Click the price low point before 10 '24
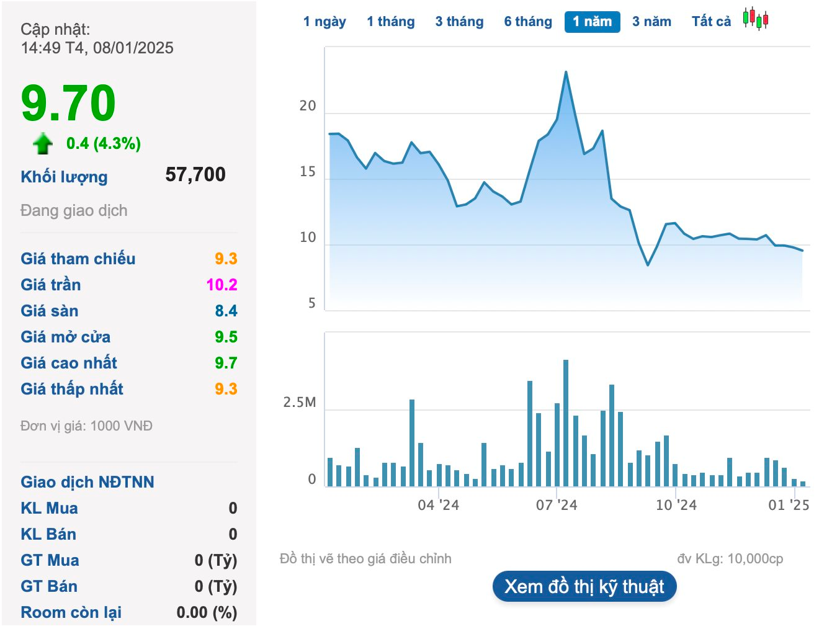 [x=648, y=265]
